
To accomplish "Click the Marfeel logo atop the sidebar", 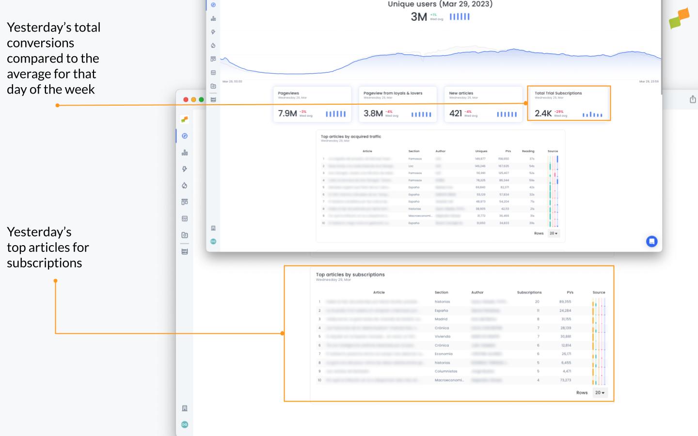I will pos(184,119).
